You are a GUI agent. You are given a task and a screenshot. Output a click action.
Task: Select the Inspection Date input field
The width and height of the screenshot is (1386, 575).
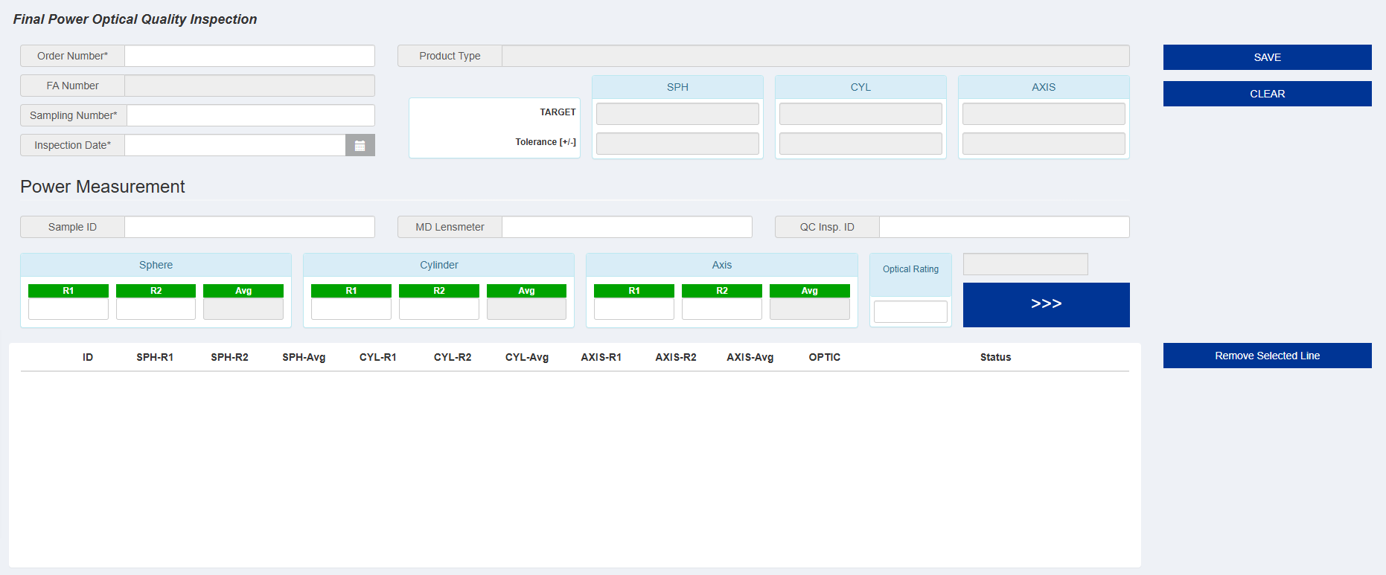click(234, 146)
